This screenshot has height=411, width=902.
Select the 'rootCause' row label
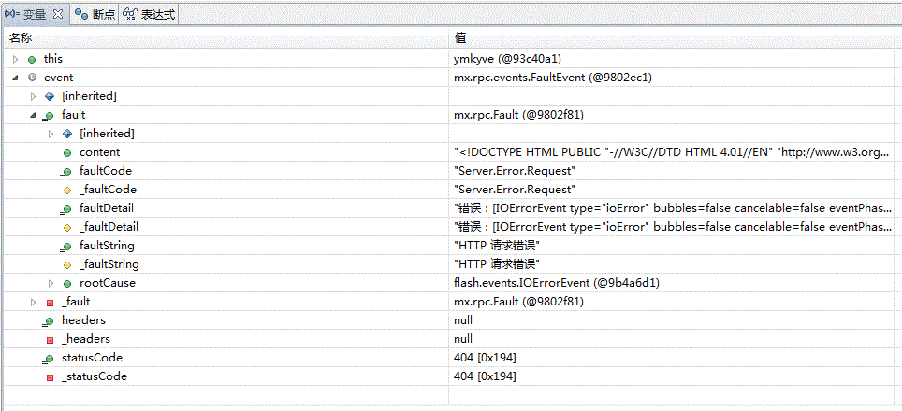point(107,283)
